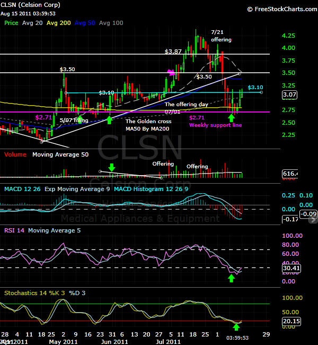This screenshot has height=345, width=318.
Task: Click the 30.41 RSI value box
Action: tap(291, 268)
